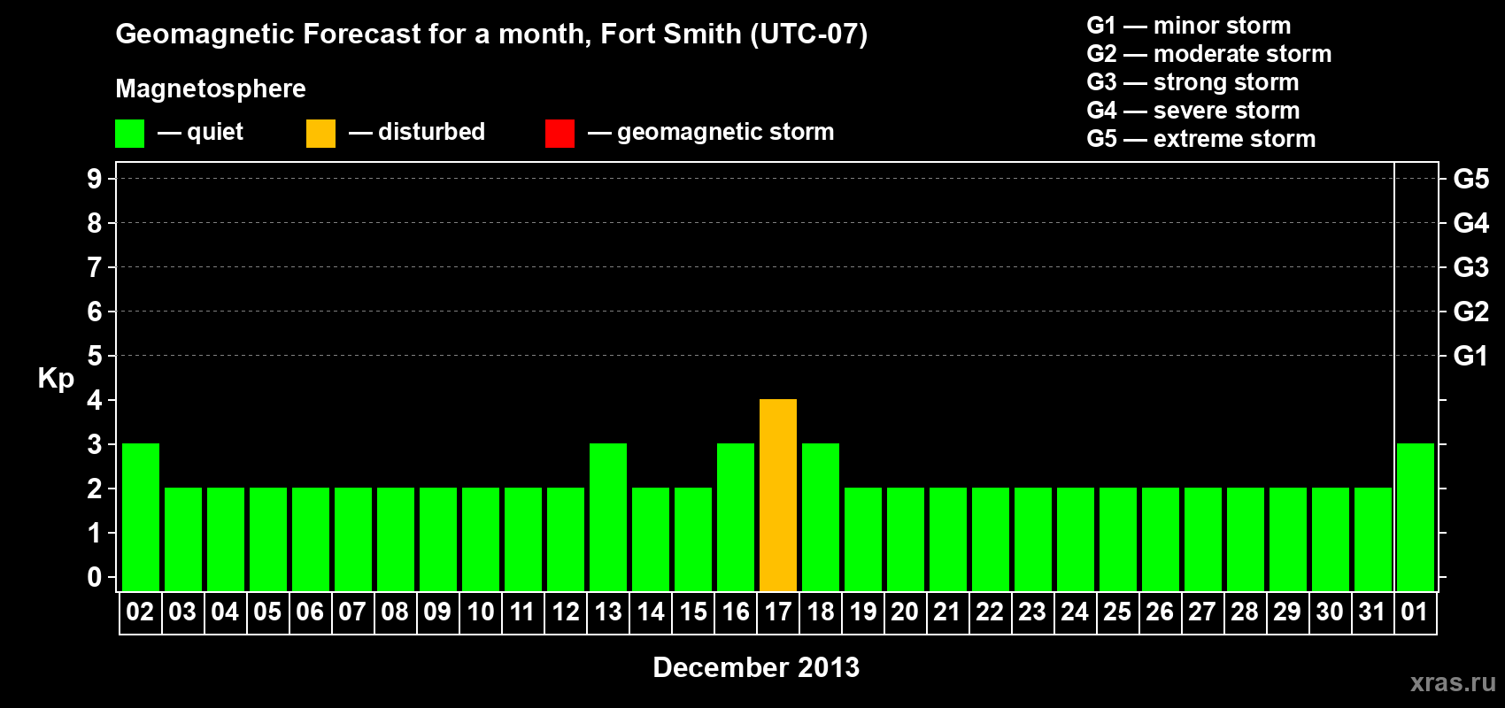Click the 'G2 — moderate storm' legend line
Viewport: 1505px width, 708px height.
pyautogui.click(x=1209, y=54)
